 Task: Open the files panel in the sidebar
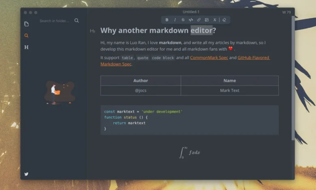(26, 24)
